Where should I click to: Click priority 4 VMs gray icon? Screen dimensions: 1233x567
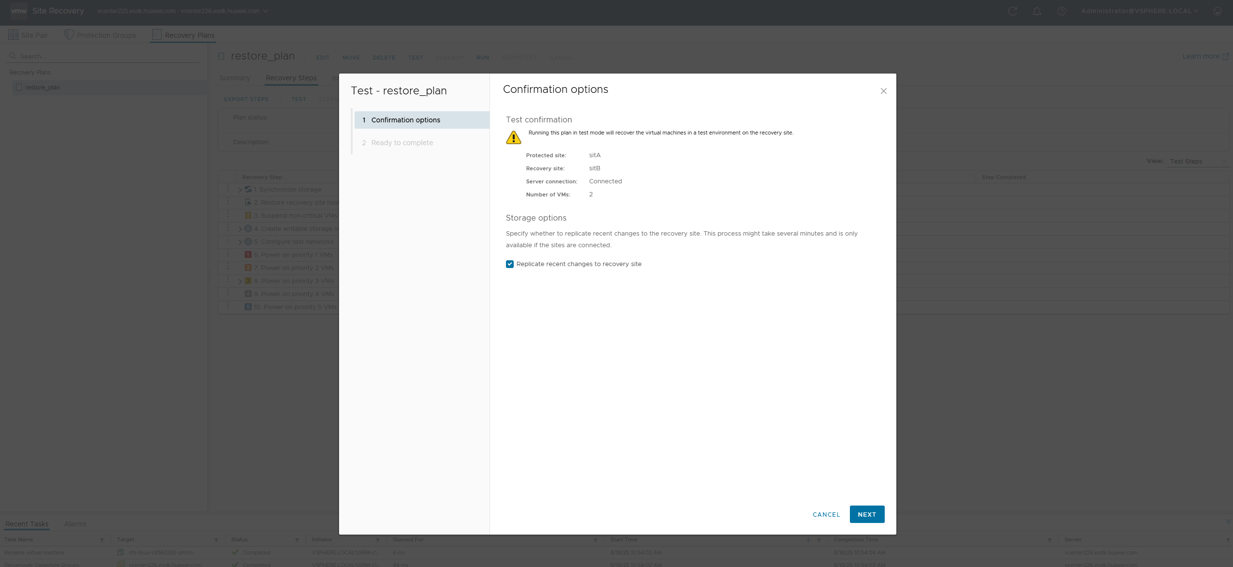click(248, 294)
